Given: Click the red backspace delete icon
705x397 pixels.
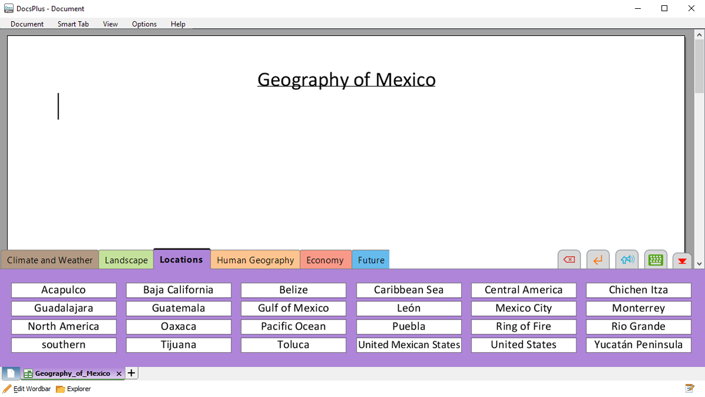Looking at the screenshot, I should 569,260.
